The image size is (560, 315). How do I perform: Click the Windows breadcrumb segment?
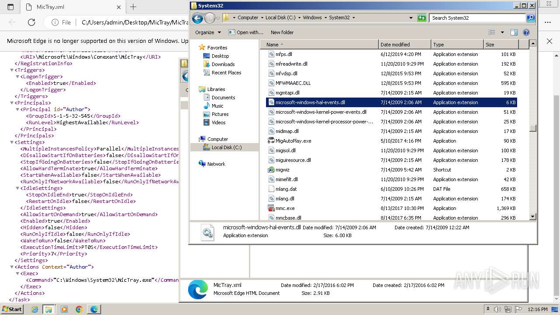point(312,18)
